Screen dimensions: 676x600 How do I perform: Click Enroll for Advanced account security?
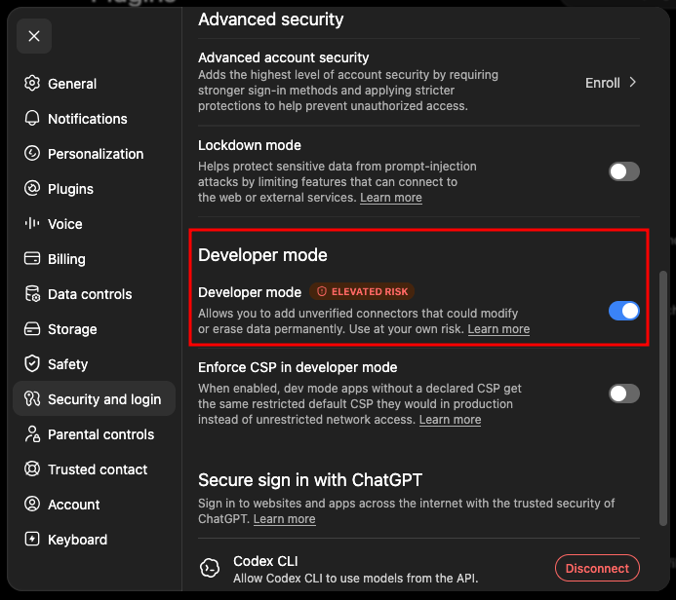pyautogui.click(x=602, y=83)
